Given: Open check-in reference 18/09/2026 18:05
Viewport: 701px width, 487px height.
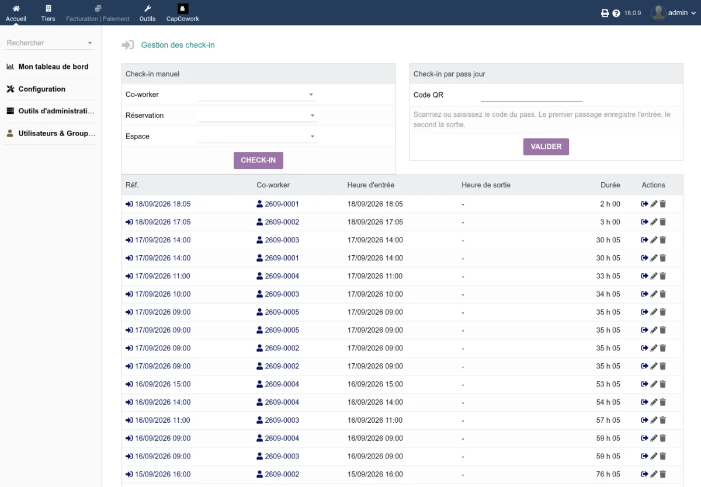Looking at the screenshot, I should [158, 204].
